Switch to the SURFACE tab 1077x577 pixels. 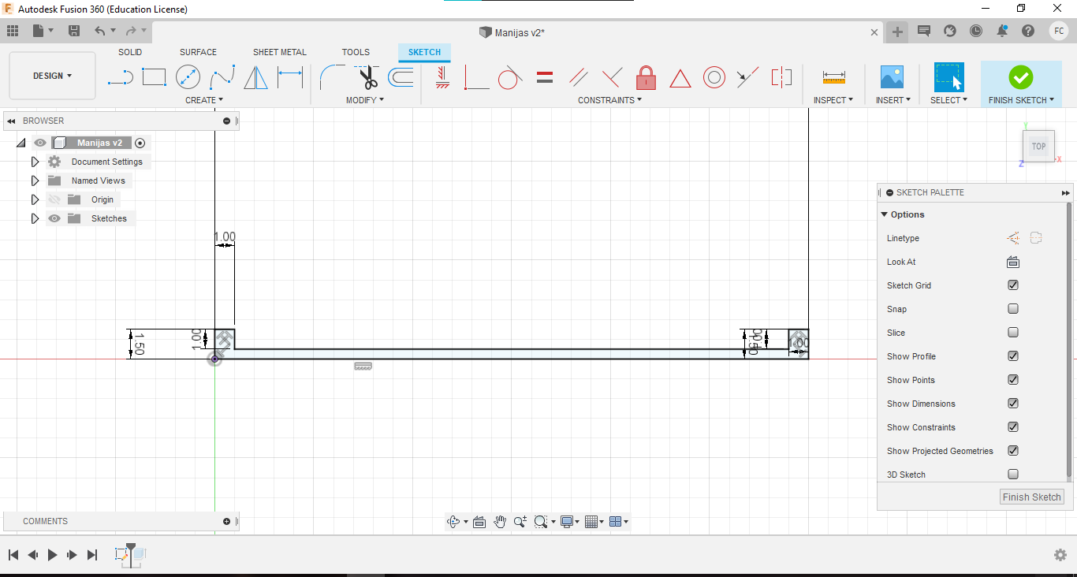(198, 52)
